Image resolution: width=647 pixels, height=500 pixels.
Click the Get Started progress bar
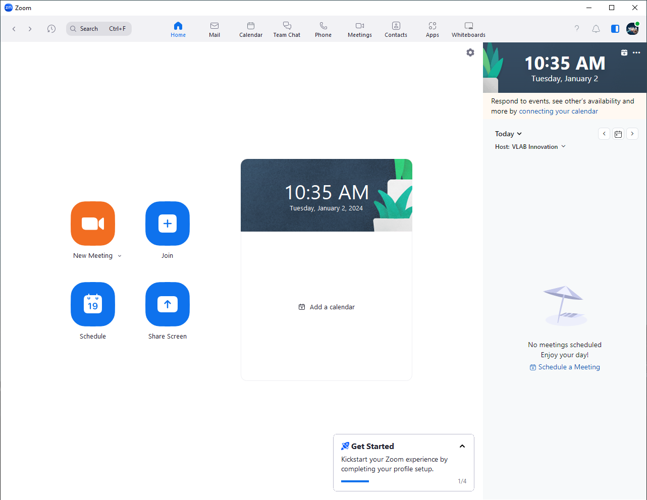(355, 481)
